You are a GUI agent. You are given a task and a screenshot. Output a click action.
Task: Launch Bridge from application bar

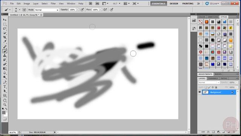tap(90, 3)
